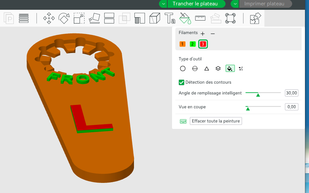Select the Rotate tool icon
The height and width of the screenshot is (193, 309).
coord(64,18)
